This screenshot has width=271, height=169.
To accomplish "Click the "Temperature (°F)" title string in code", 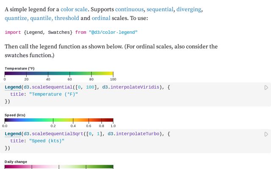I will pyautogui.click(x=54, y=94).
